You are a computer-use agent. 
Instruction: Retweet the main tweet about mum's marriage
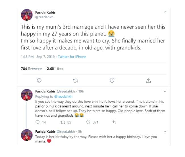pos(75,81)
